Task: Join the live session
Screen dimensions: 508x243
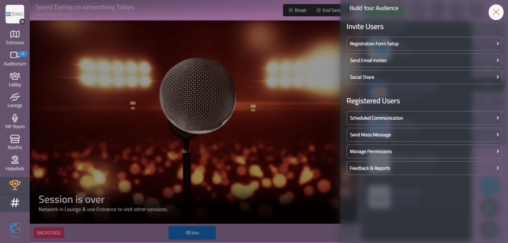Action: pos(192,233)
